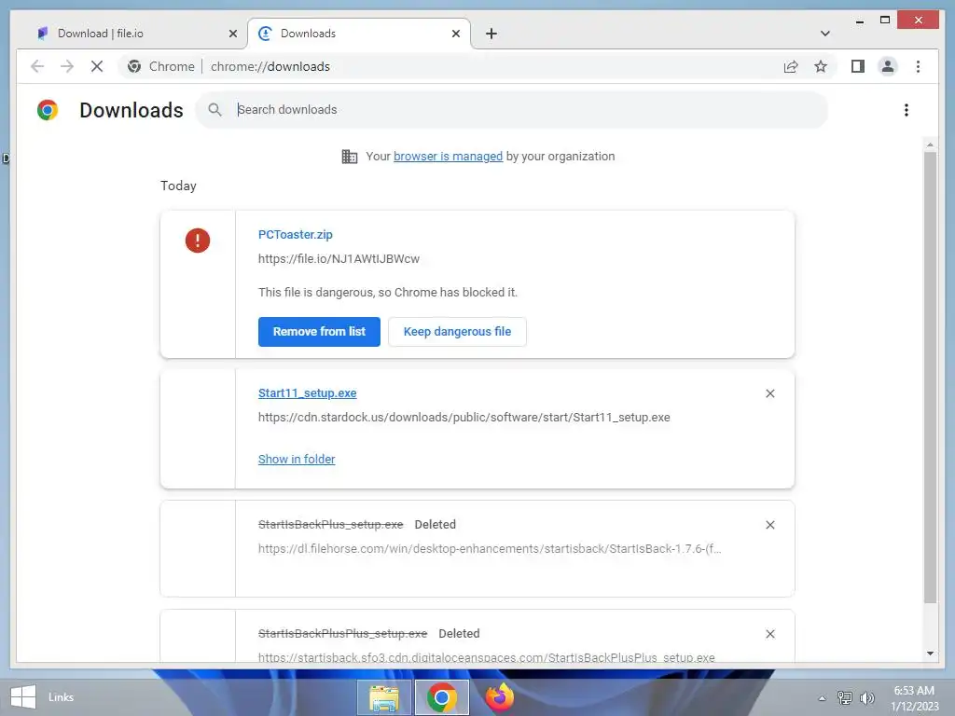Click the 'This file is dangerous' message
This screenshot has width=955, height=716.
(x=388, y=292)
